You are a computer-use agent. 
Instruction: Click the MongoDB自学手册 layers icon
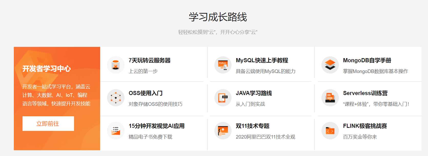(x=330, y=65)
